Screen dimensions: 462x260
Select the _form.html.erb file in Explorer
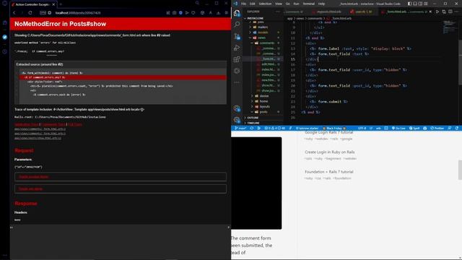tap(268, 59)
